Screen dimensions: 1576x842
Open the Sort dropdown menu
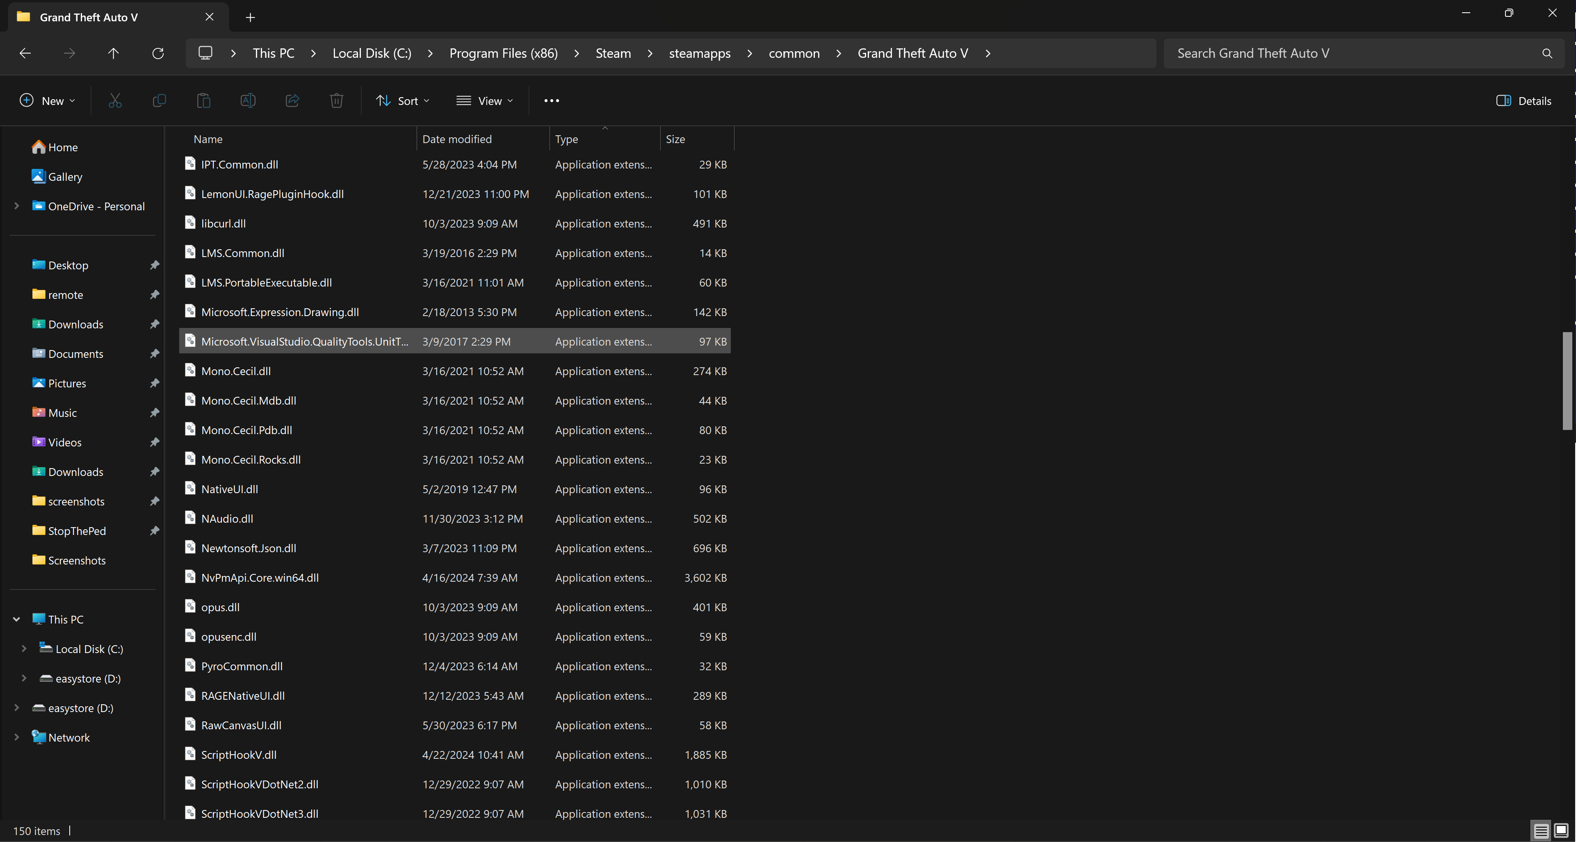point(403,101)
